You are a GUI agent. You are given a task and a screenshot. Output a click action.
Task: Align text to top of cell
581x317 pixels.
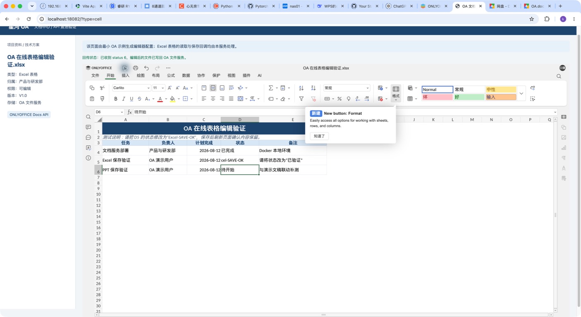[204, 88]
